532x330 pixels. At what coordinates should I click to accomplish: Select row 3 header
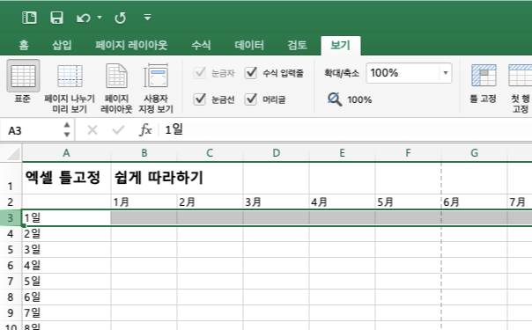[11, 218]
